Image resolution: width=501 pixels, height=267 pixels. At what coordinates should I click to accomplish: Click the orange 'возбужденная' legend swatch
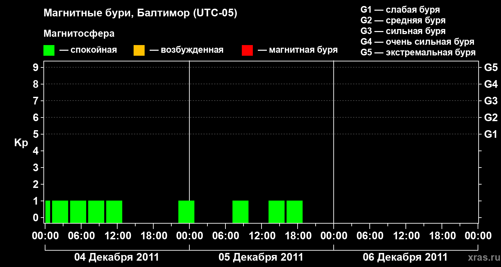click(139, 50)
